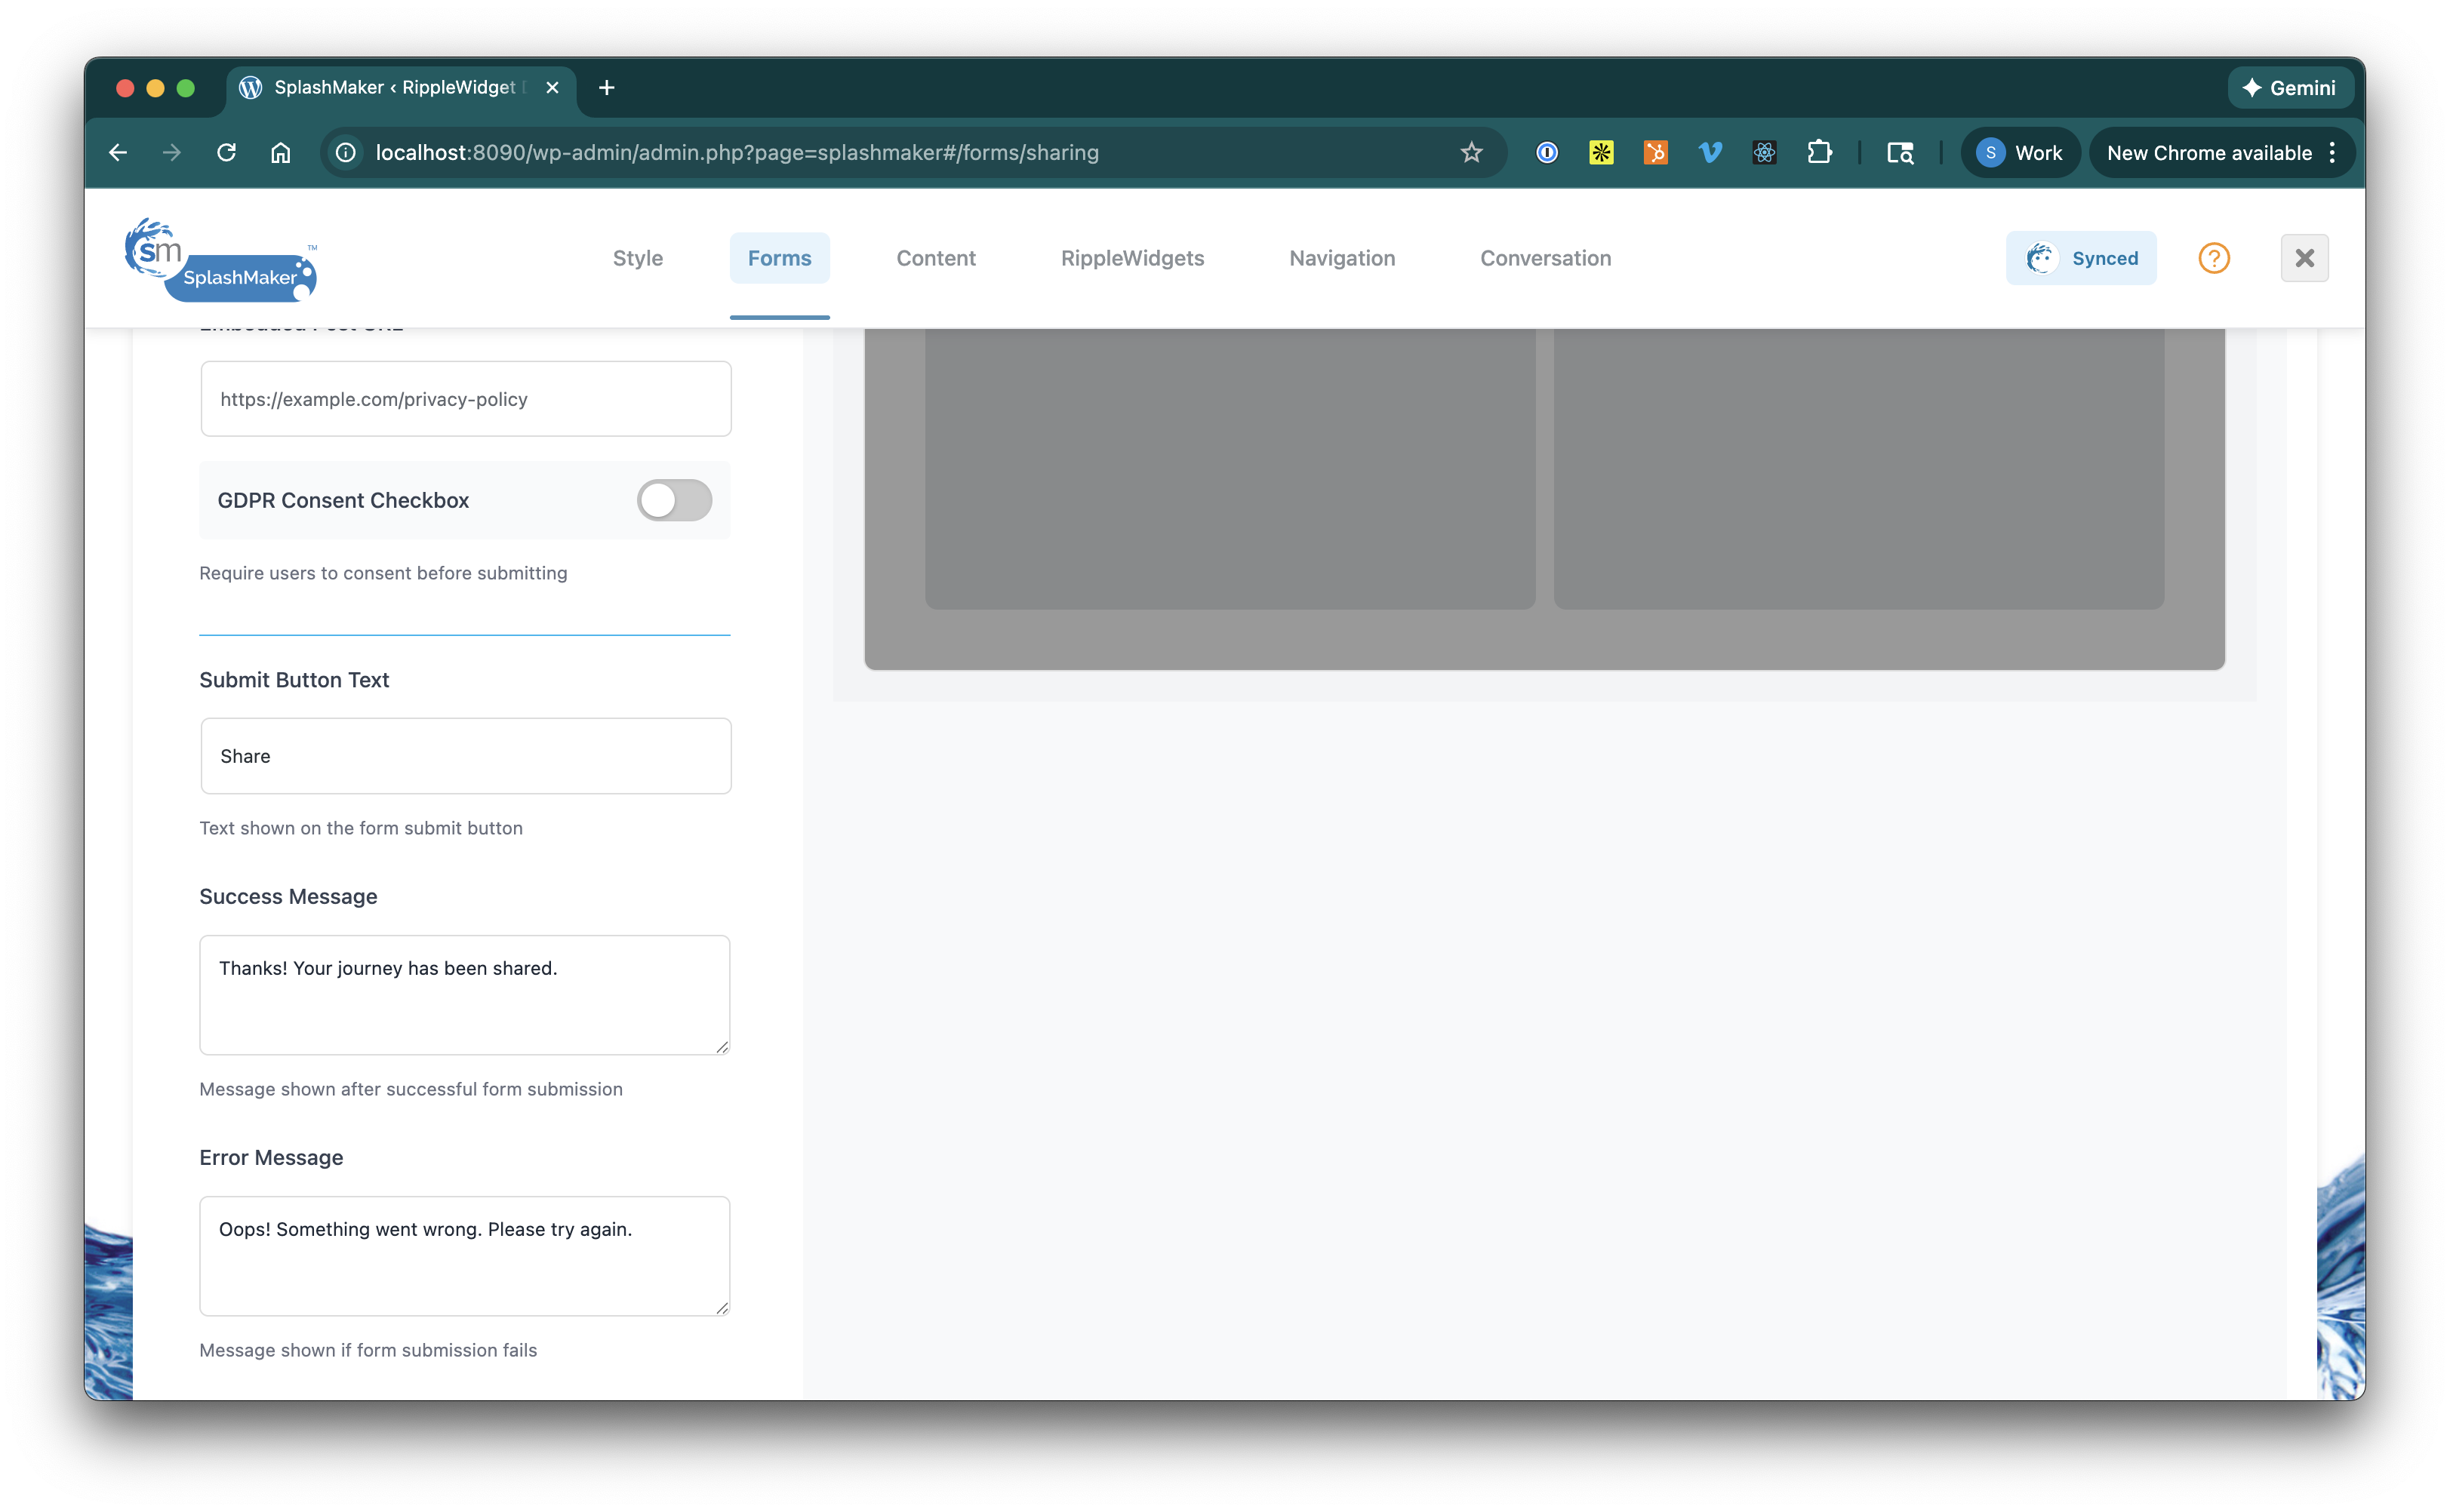Reload the page in the browser toolbar
Viewport: 2450px width, 1512px height.
[226, 152]
